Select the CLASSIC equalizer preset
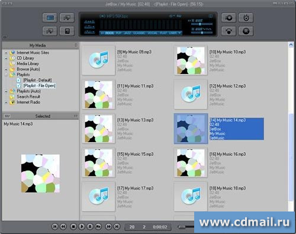296x234 pixels. tap(139, 33)
